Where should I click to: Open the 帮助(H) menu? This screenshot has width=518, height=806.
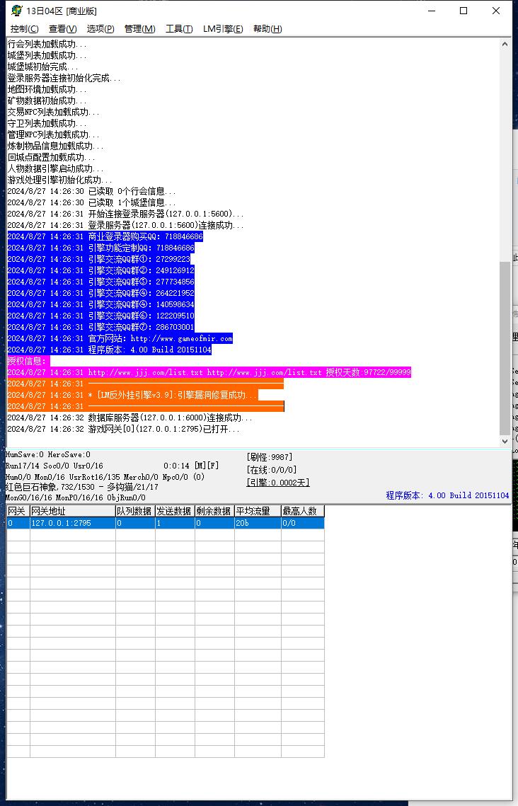267,29
